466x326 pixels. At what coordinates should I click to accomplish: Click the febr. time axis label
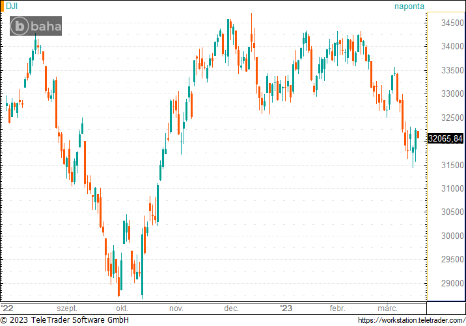click(x=337, y=308)
